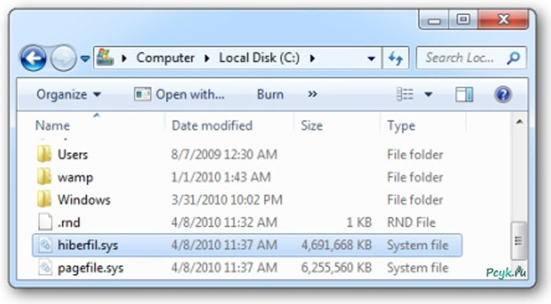Sort by Date modified column header
The image size is (551, 304).
click(212, 125)
